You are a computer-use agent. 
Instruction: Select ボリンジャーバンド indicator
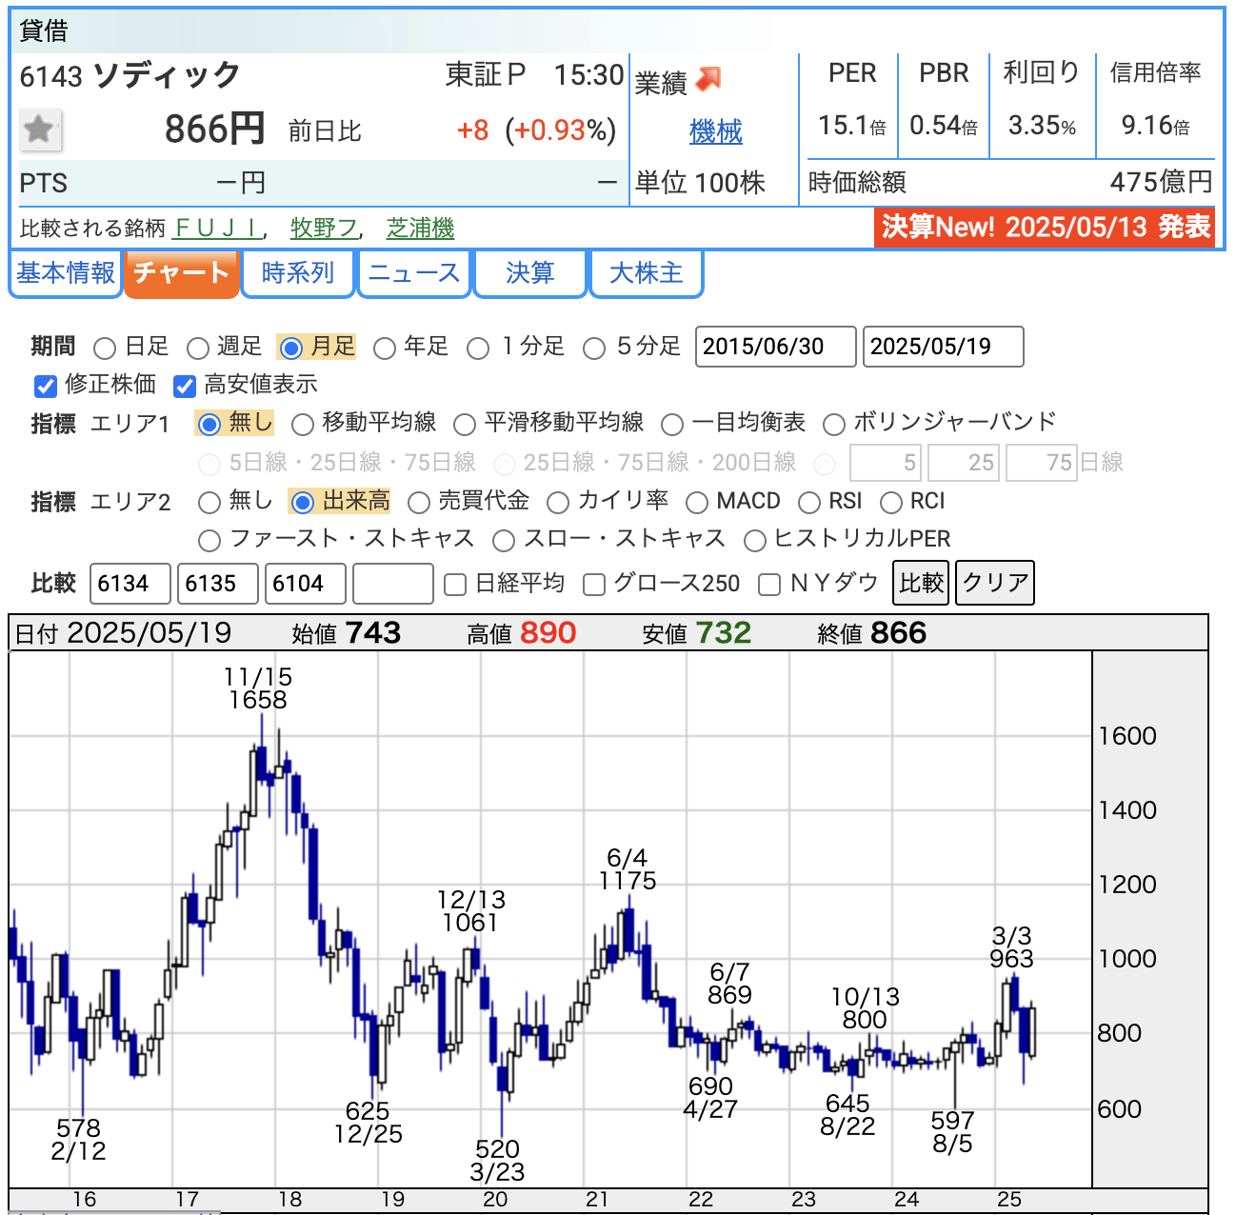[834, 424]
